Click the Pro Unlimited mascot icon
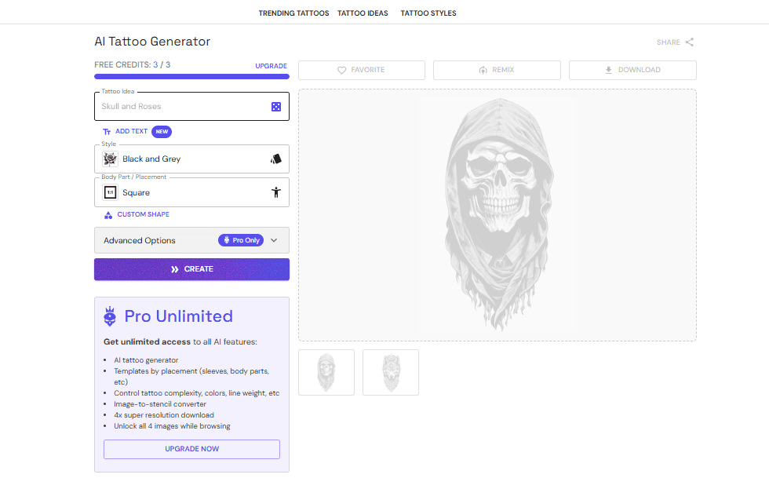769x478 pixels. [111, 316]
